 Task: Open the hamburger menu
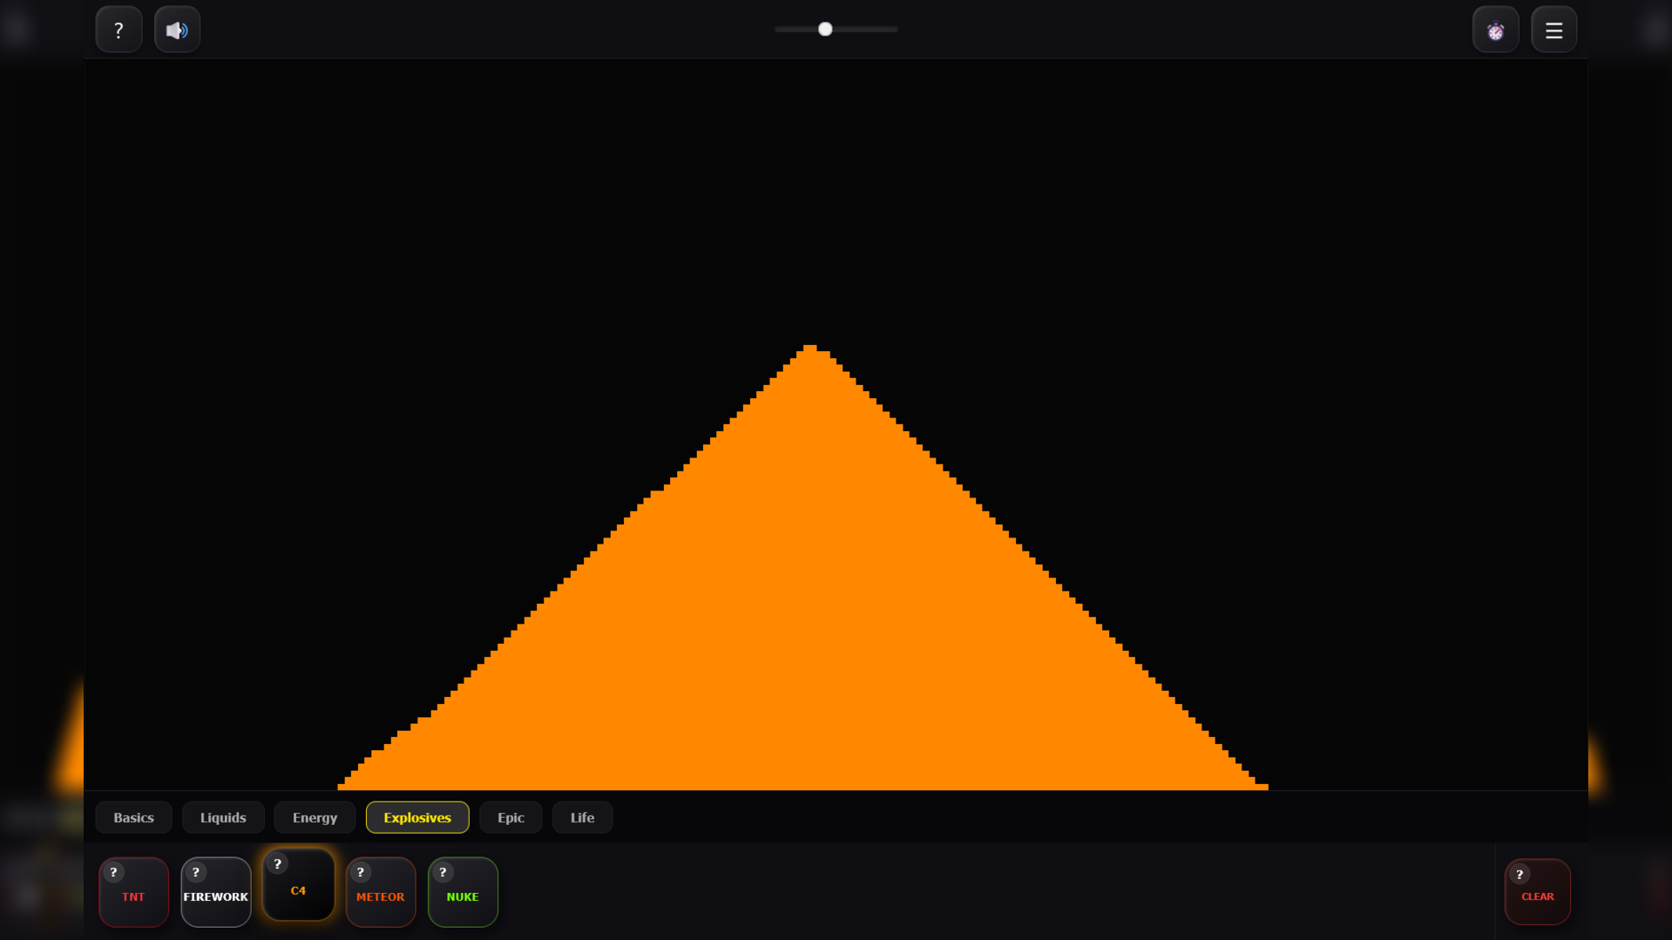click(1554, 29)
